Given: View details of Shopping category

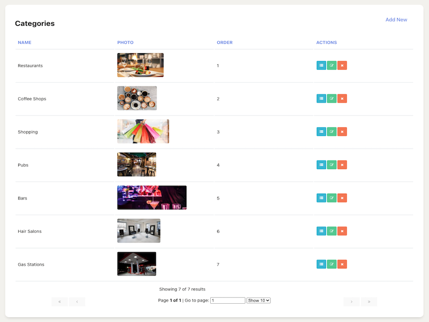Looking at the screenshot, I should point(321,131).
